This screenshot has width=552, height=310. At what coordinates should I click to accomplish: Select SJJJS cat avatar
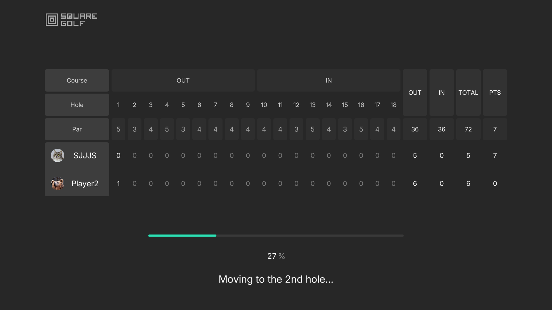click(x=57, y=155)
